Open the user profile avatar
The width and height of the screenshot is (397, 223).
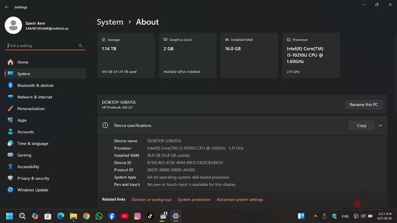coord(13,25)
